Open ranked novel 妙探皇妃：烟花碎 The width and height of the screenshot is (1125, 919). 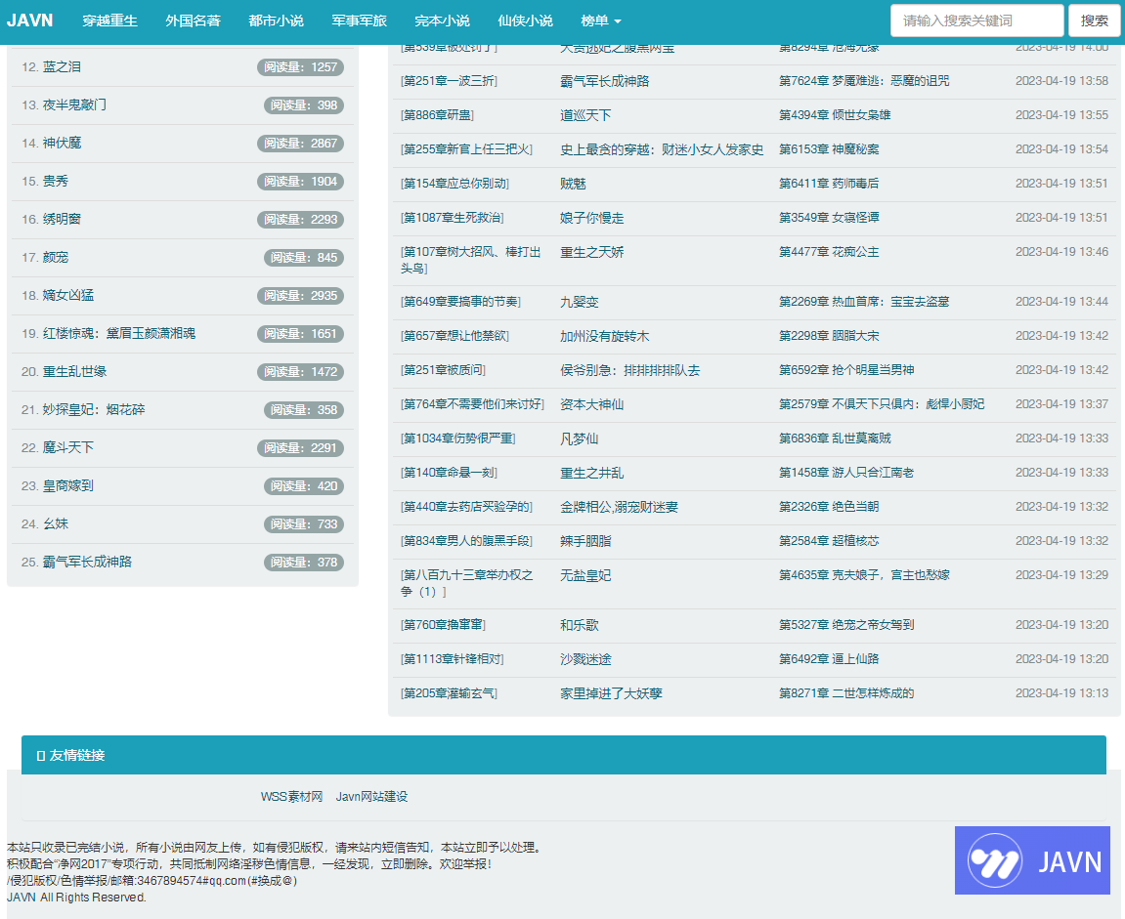coord(94,409)
